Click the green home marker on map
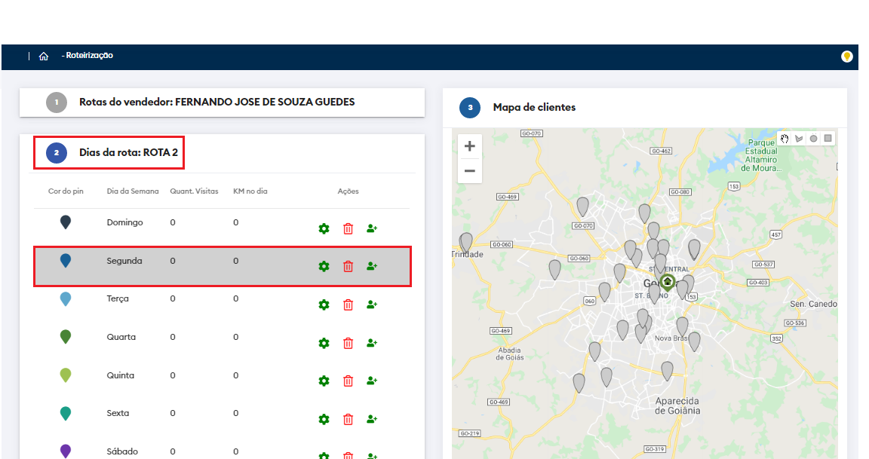869x459 pixels. coord(667,283)
